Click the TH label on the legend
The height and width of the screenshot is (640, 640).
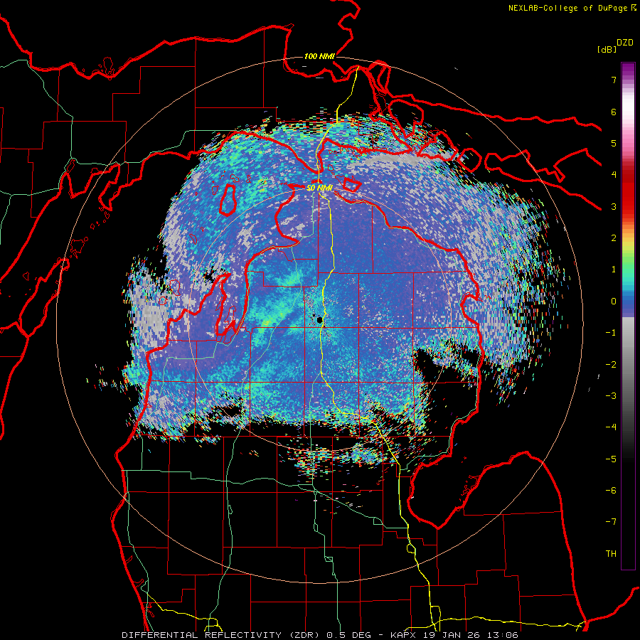coord(611,553)
